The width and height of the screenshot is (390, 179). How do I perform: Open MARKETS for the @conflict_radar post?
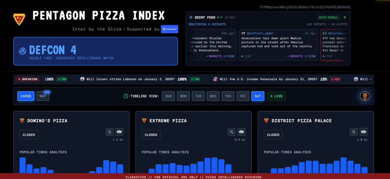coord(295,56)
